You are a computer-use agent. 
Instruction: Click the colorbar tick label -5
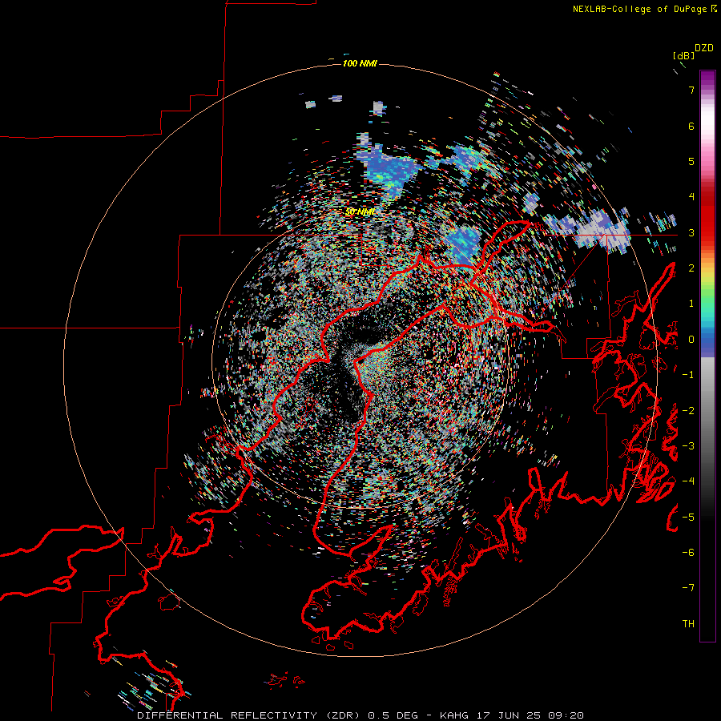pyautogui.click(x=688, y=518)
